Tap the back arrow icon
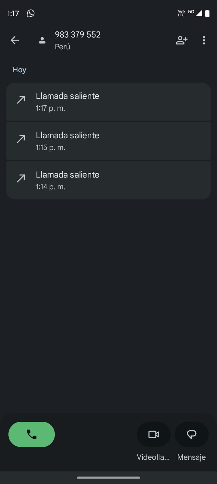The height and width of the screenshot is (484, 217). 15,40
